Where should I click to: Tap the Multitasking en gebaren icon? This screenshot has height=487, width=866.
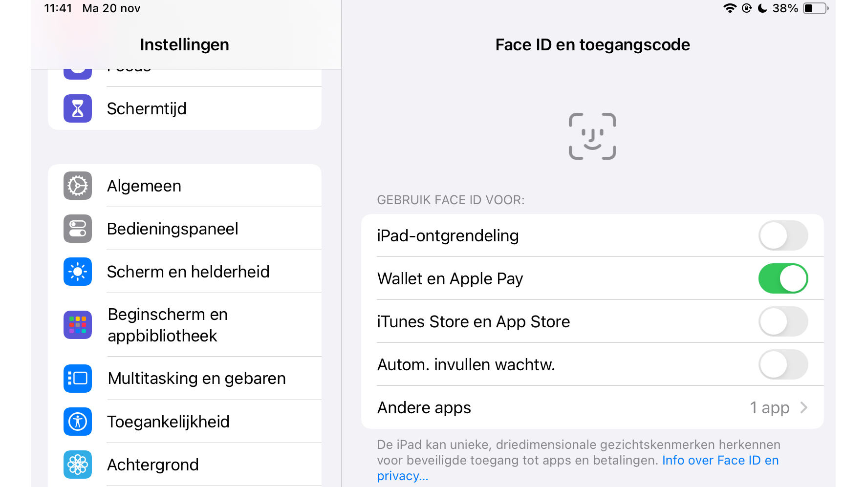[78, 379]
